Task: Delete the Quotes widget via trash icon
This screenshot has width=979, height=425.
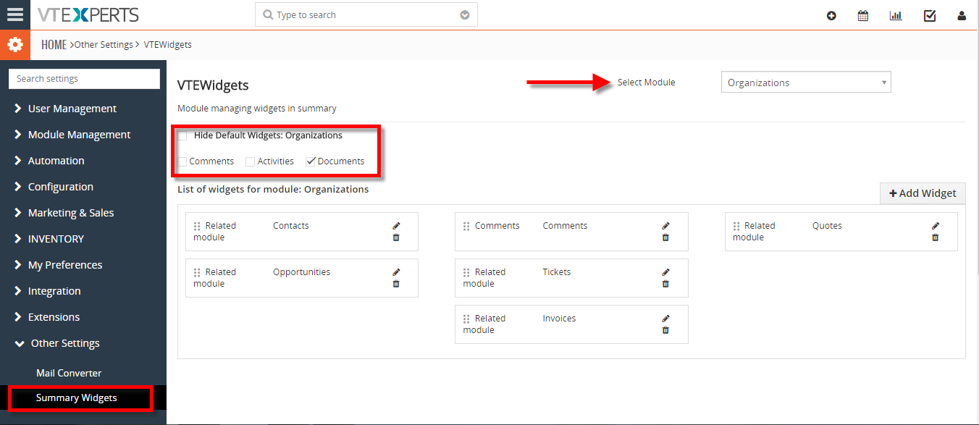Action: point(935,237)
